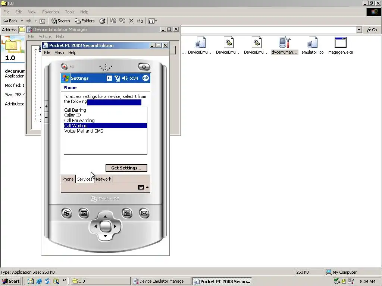Viewport: 382px width, 286px height.
Task: Click the 1.0 folder taskbar button
Action: point(100,281)
